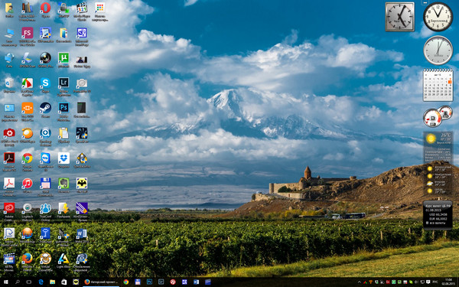This screenshot has height=287, width=459.
Task: Open the Steam desktop shortcut
Action: [45, 108]
